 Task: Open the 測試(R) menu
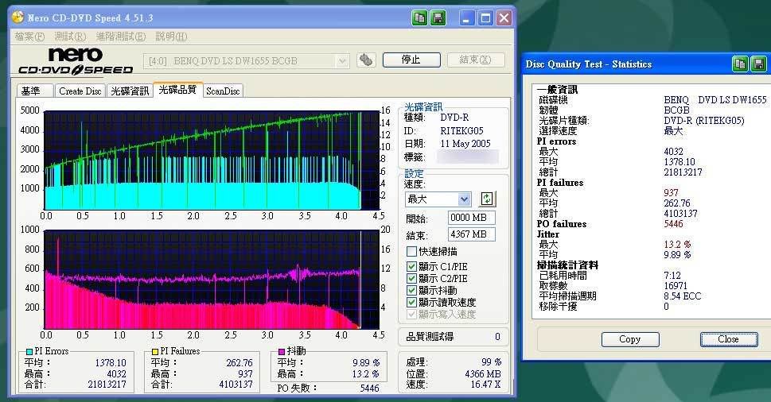point(70,37)
